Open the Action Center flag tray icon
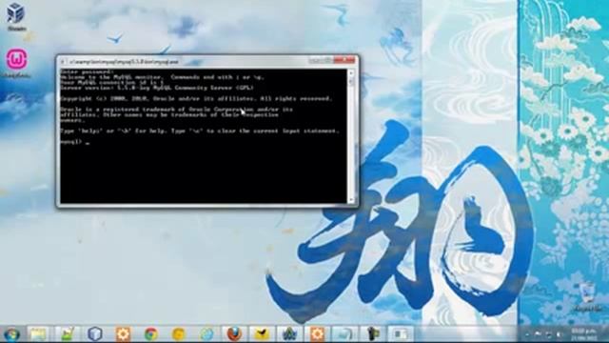 [538, 334]
